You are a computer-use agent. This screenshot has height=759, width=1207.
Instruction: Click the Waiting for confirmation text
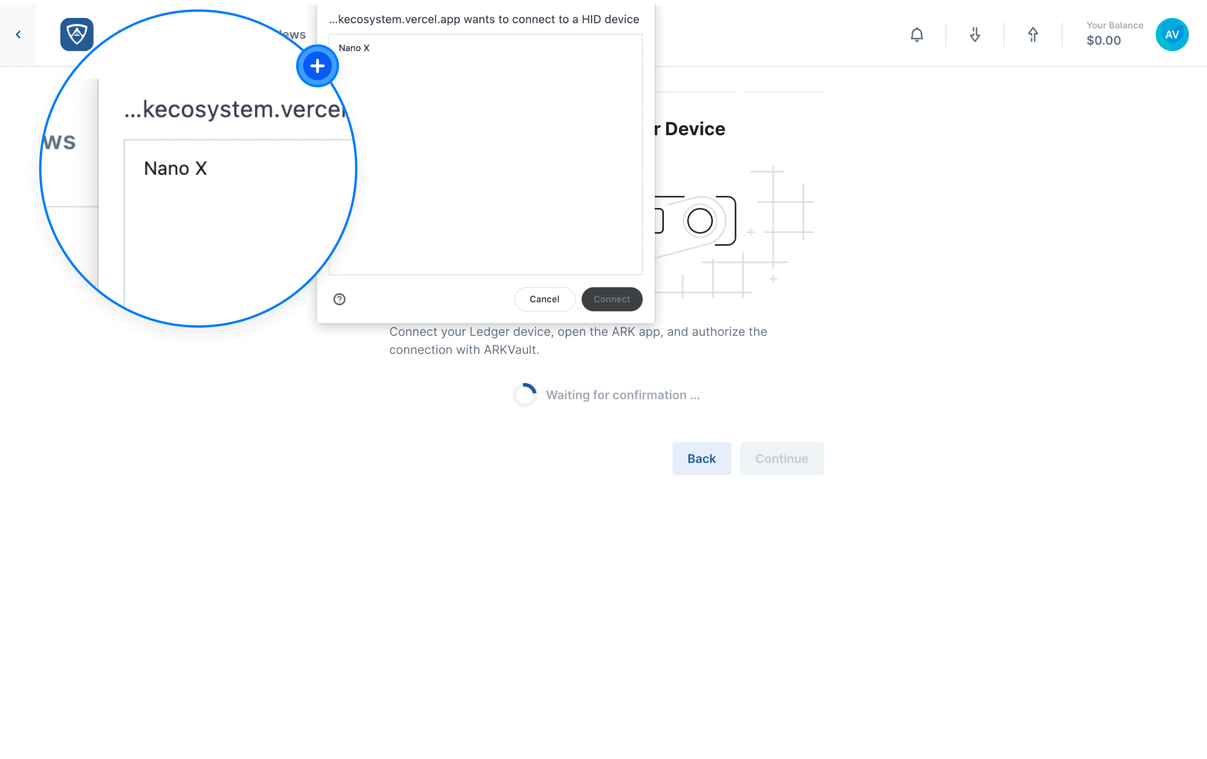pyautogui.click(x=622, y=395)
